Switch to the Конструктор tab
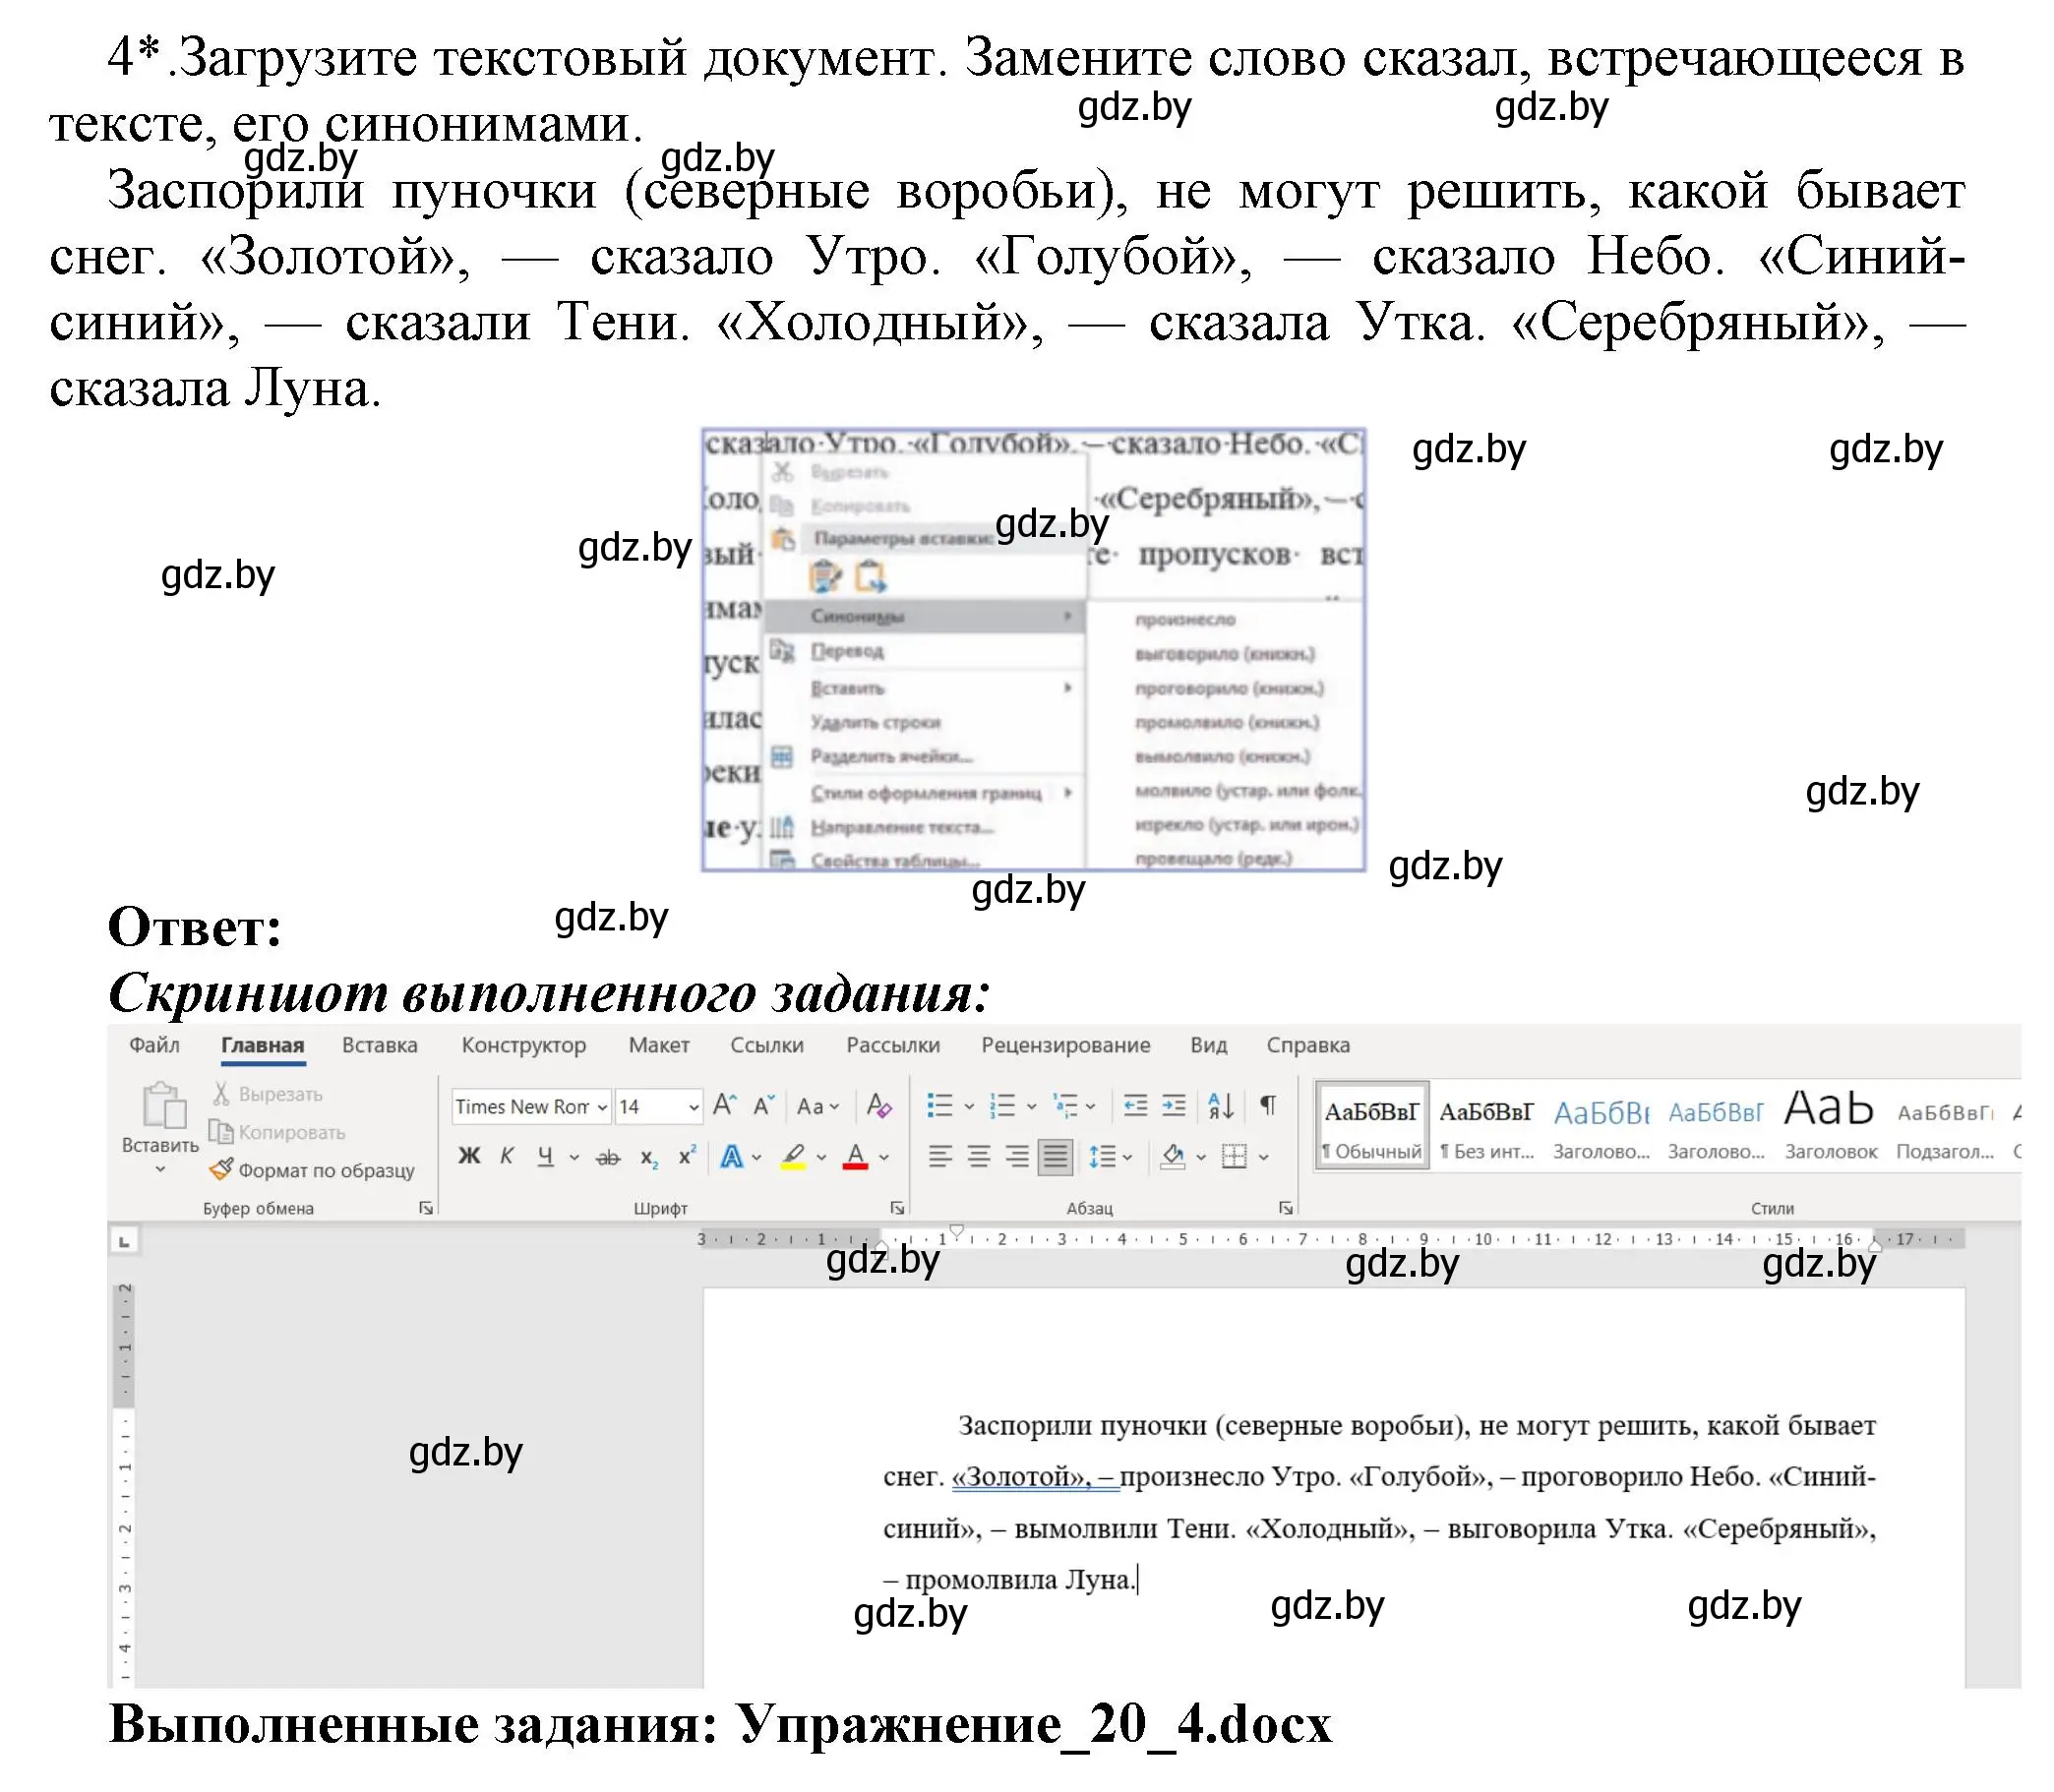Screen dimensions: 2054x1792 [x=523, y=1045]
